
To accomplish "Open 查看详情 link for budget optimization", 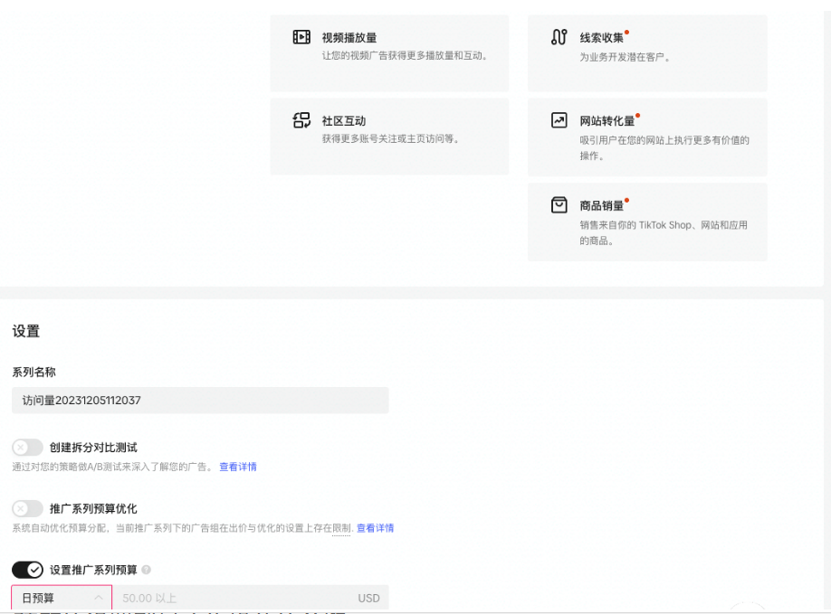I will 376,528.
